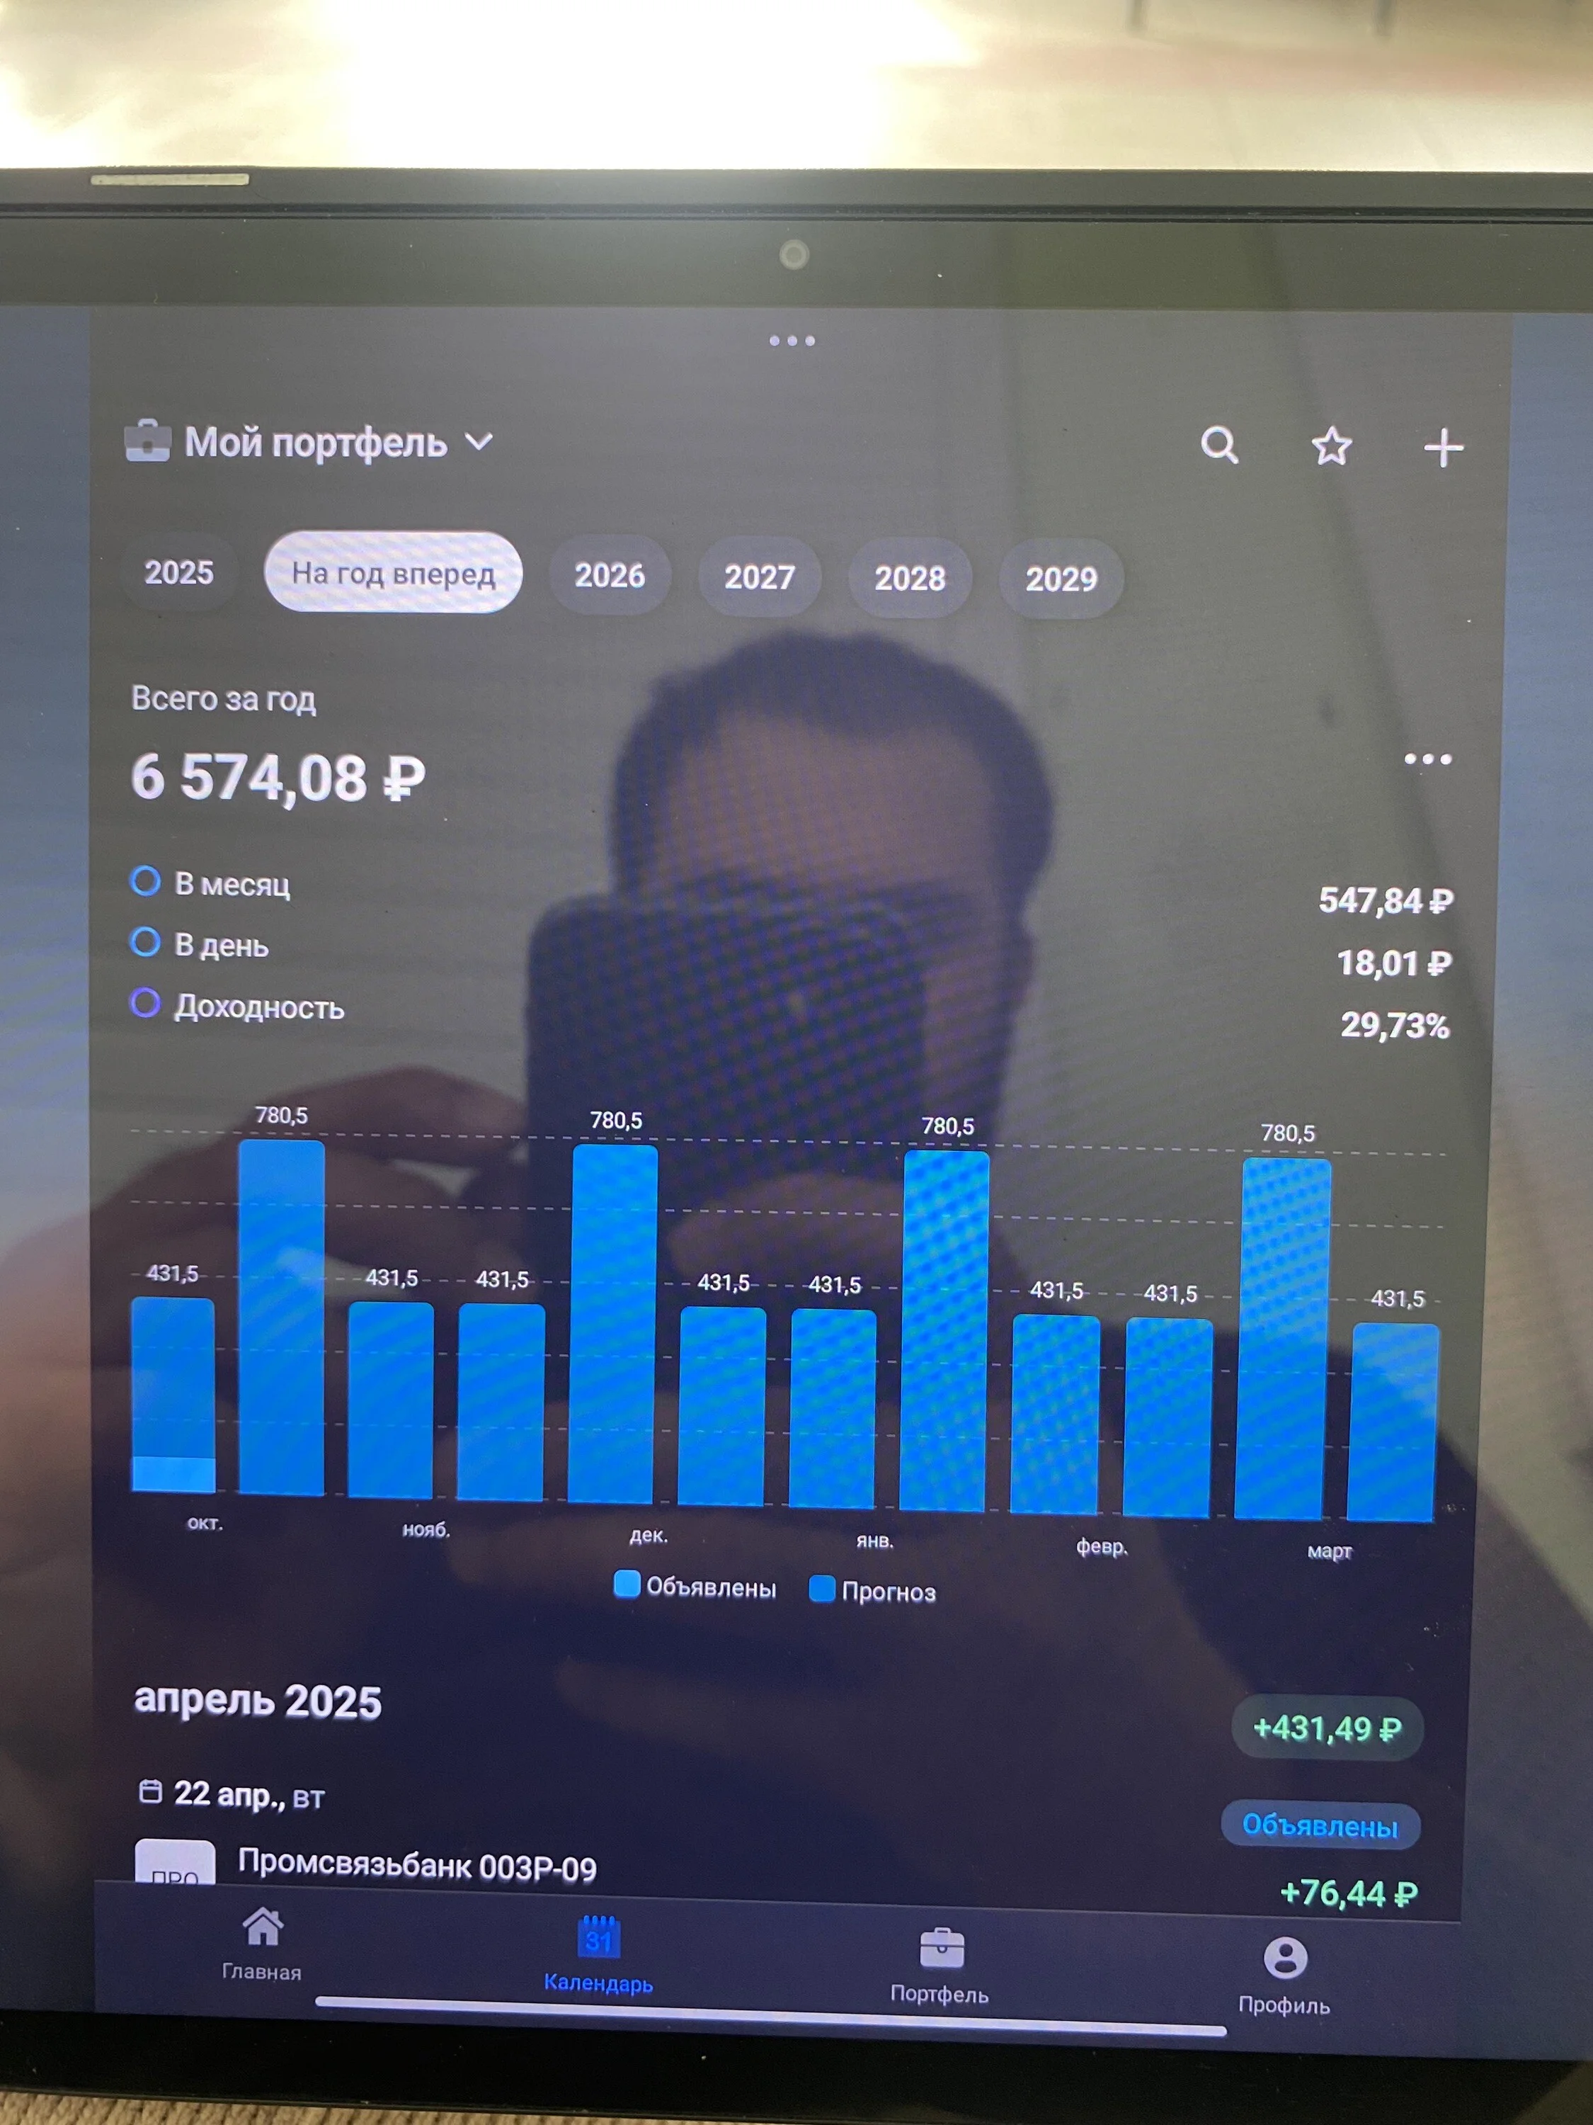Click the янв. month label under the chart

(x=875, y=1541)
